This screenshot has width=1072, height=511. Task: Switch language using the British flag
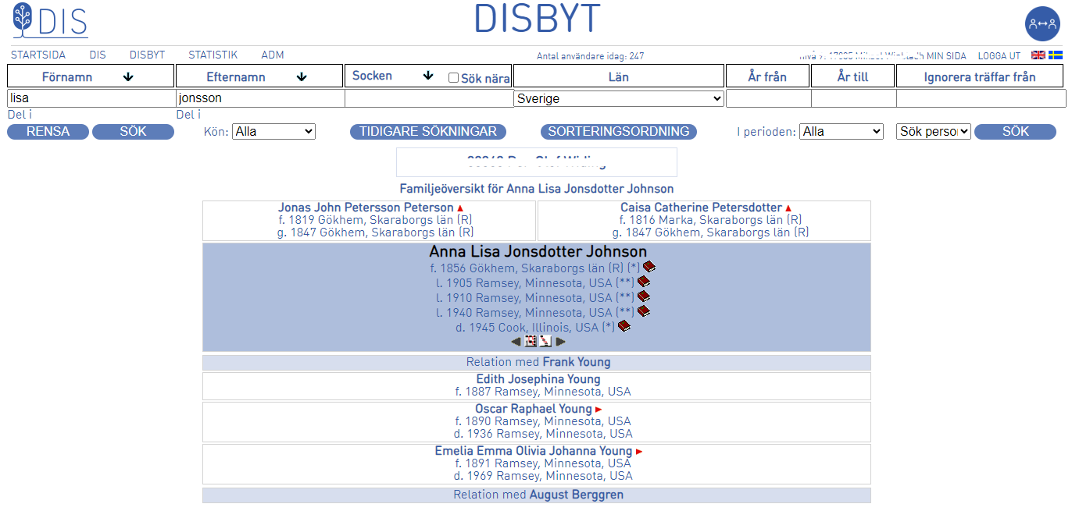pos(1038,55)
